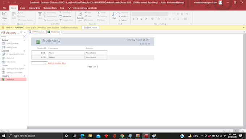The image size is (246, 139).
Task: Toggle Underline formatting
Action: click(141, 19)
